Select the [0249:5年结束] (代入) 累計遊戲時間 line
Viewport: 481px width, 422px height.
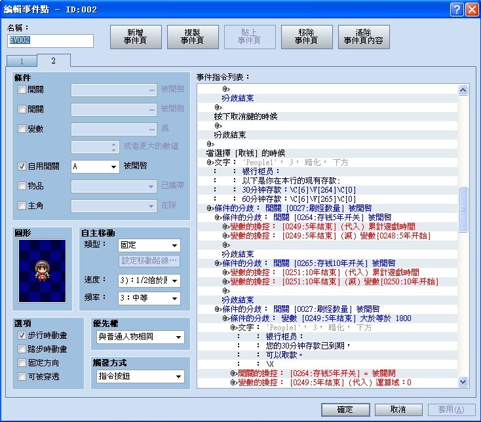click(328, 227)
